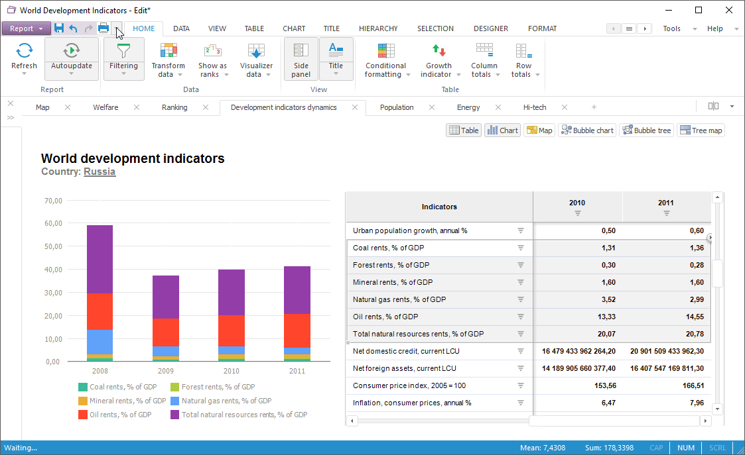
Task: Click the Visualizer data icon
Action: [x=256, y=52]
